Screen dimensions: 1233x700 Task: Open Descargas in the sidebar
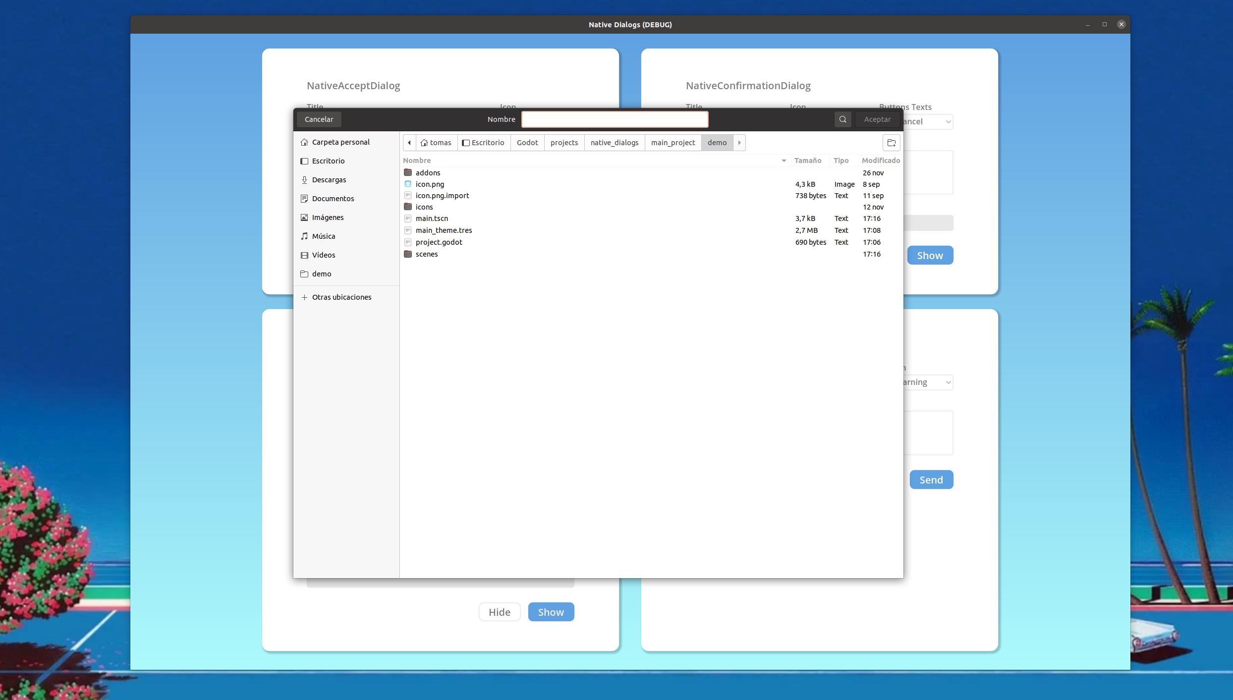point(329,180)
